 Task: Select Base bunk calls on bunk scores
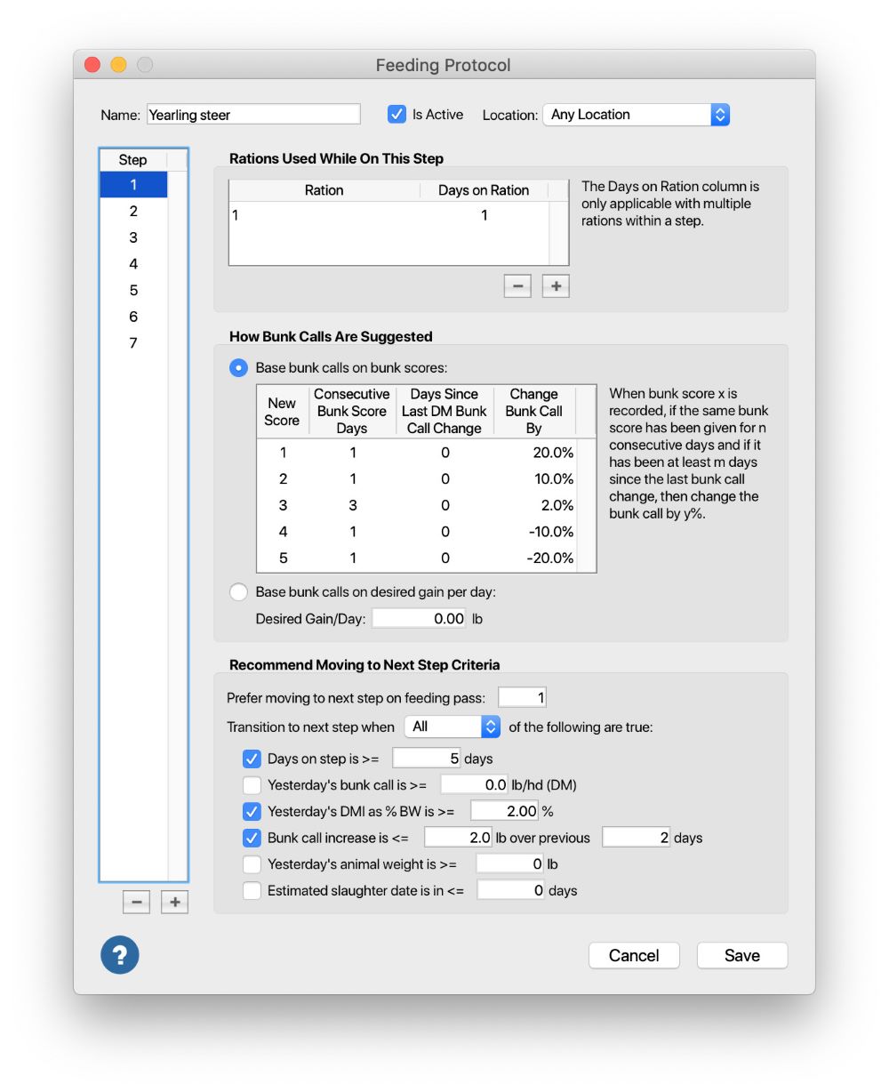[x=238, y=368]
